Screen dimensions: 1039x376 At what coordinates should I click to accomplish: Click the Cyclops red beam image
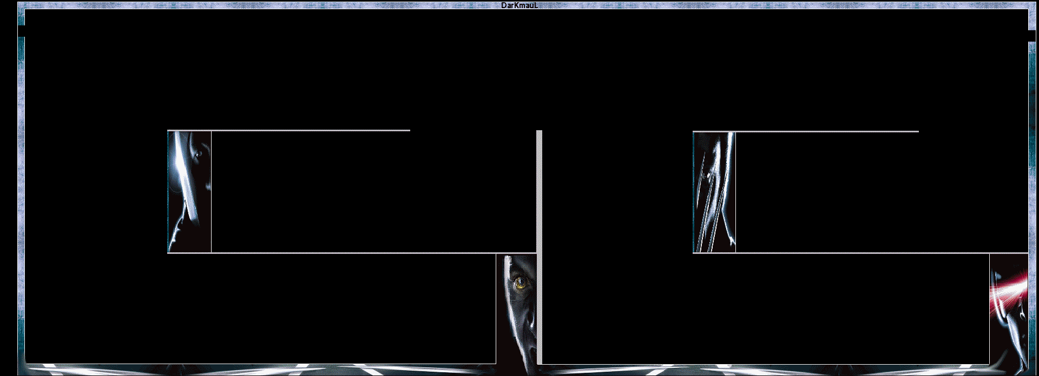coord(1009,308)
